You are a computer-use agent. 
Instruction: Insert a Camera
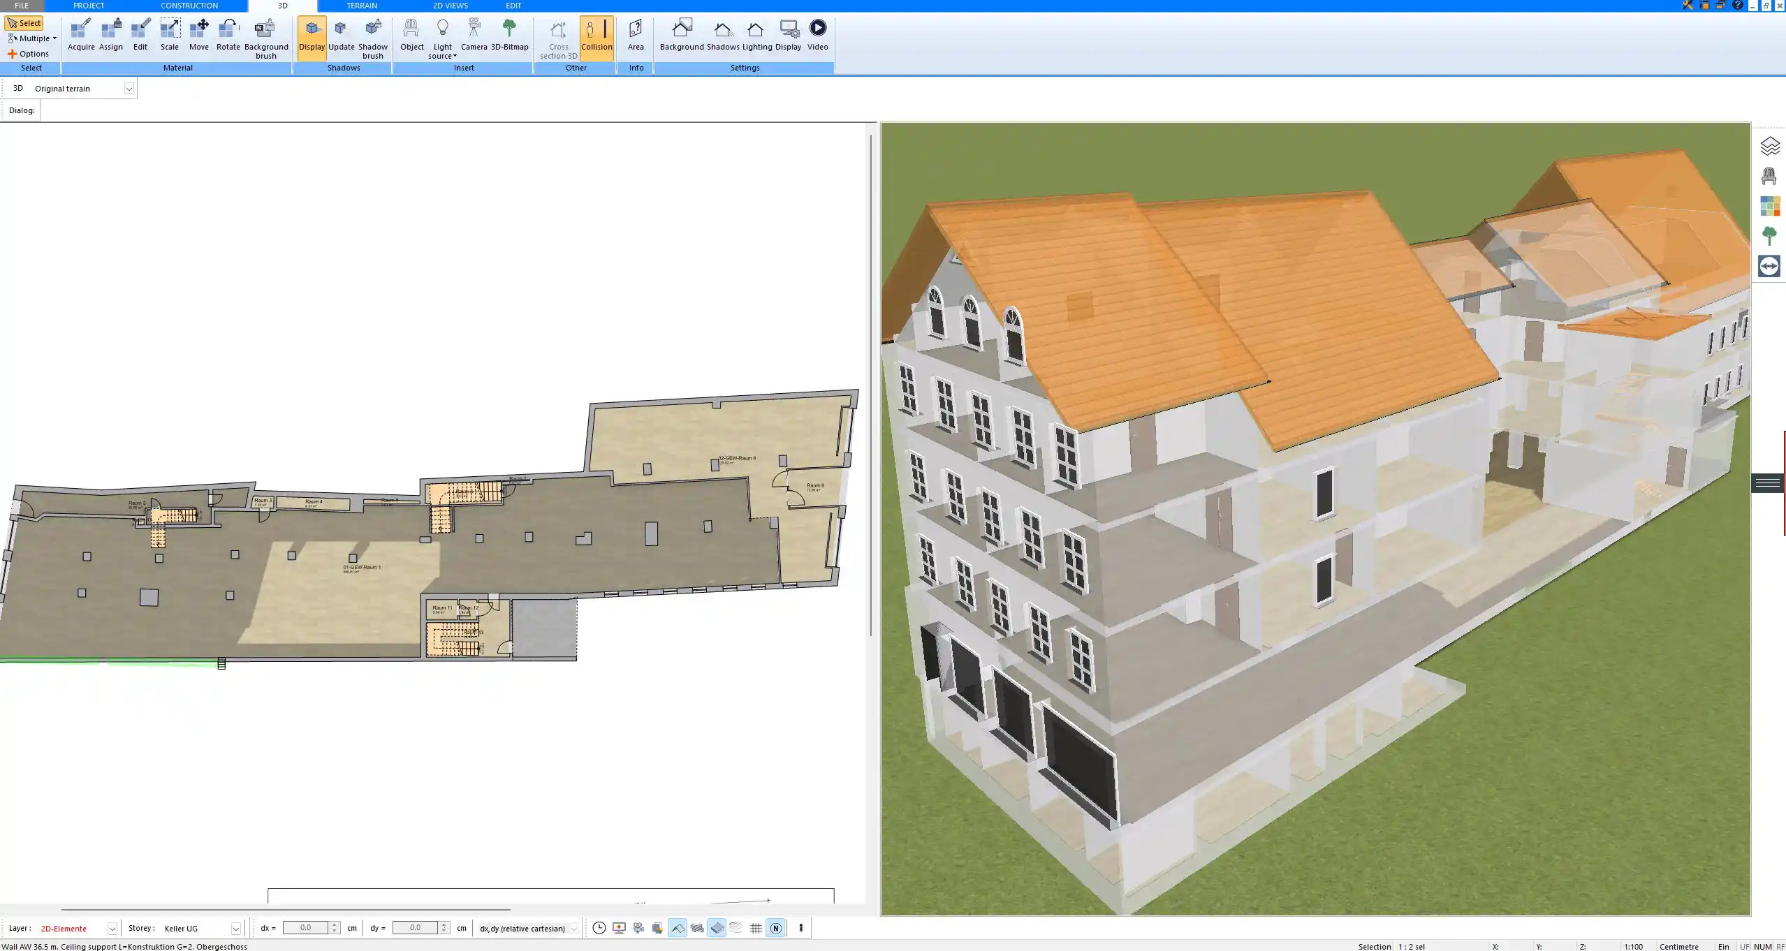(x=474, y=35)
